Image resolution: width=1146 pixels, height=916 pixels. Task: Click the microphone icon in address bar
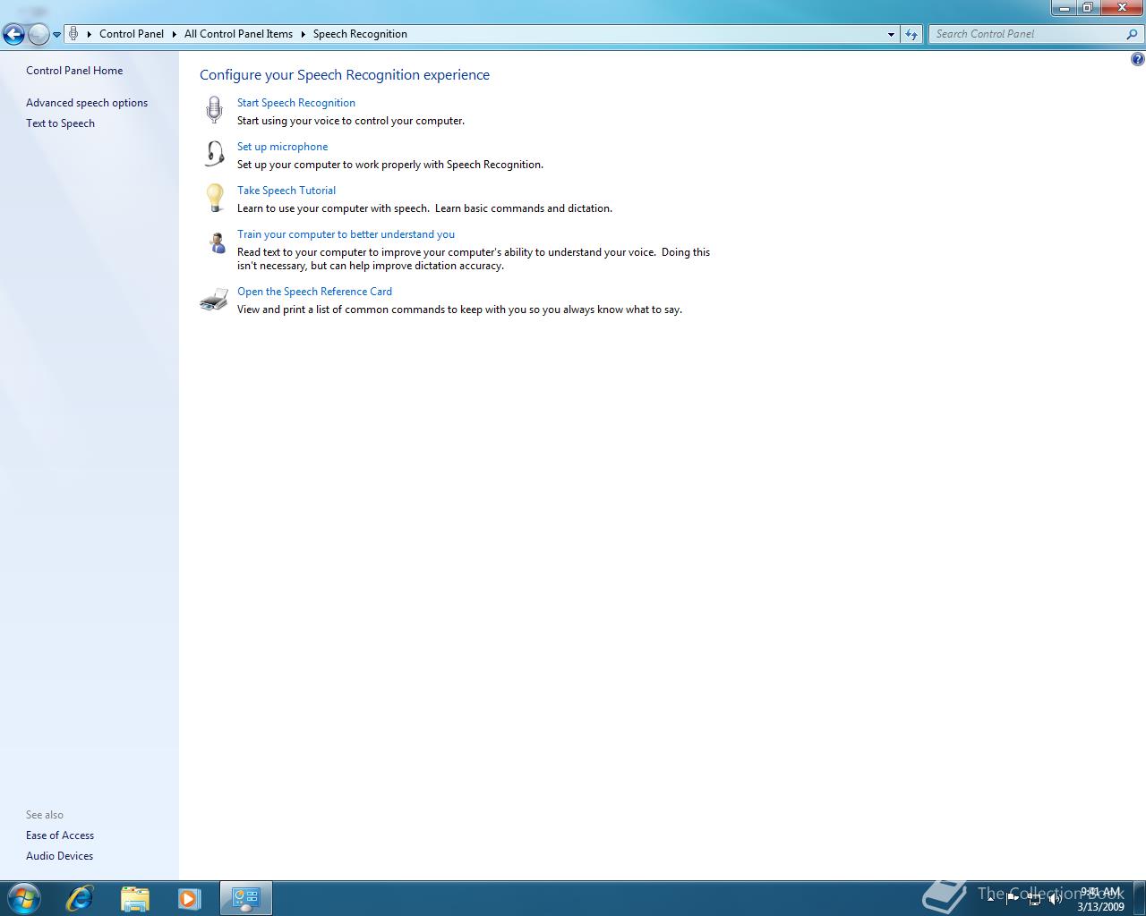pos(74,34)
